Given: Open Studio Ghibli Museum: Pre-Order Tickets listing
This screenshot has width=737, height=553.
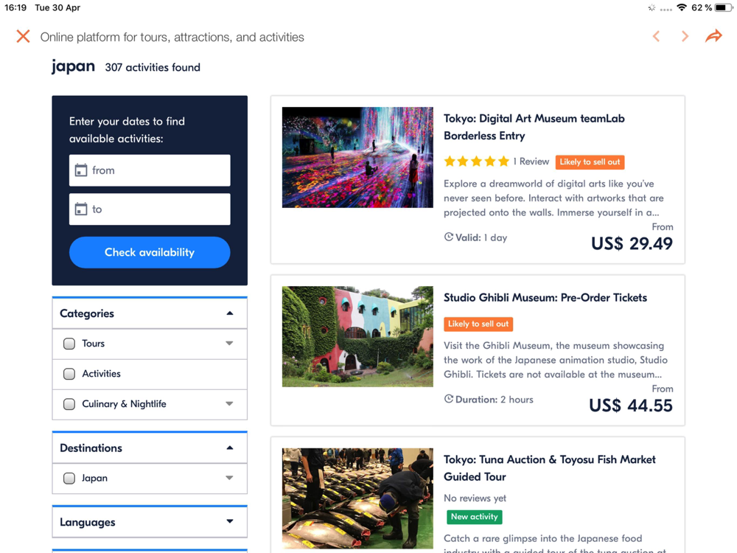Looking at the screenshot, I should tap(545, 298).
